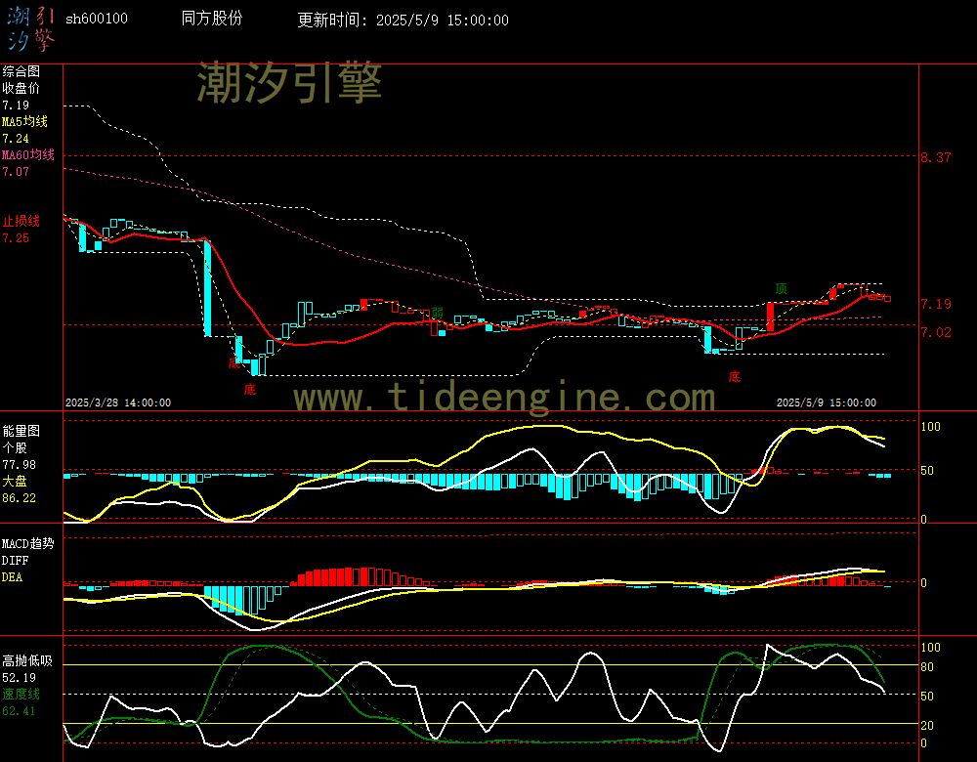The image size is (977, 762).
Task: Click the MA5 value 7.24
Action: click(16, 139)
